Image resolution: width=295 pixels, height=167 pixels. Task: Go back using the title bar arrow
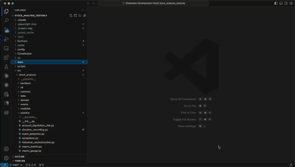88,3
